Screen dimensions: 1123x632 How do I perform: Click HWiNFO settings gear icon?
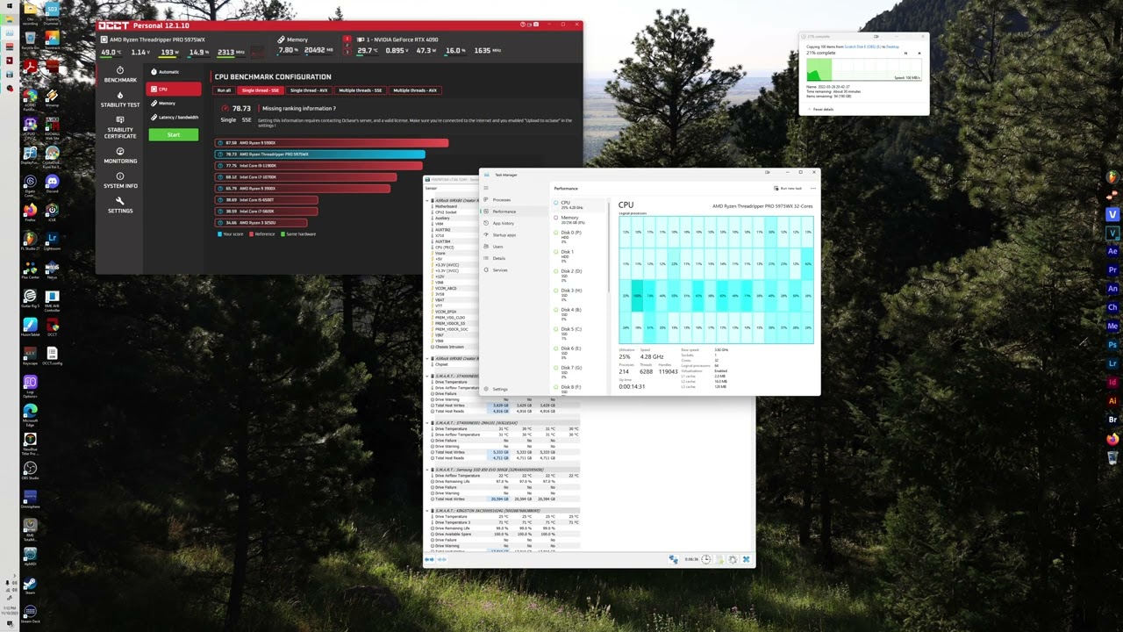733,559
